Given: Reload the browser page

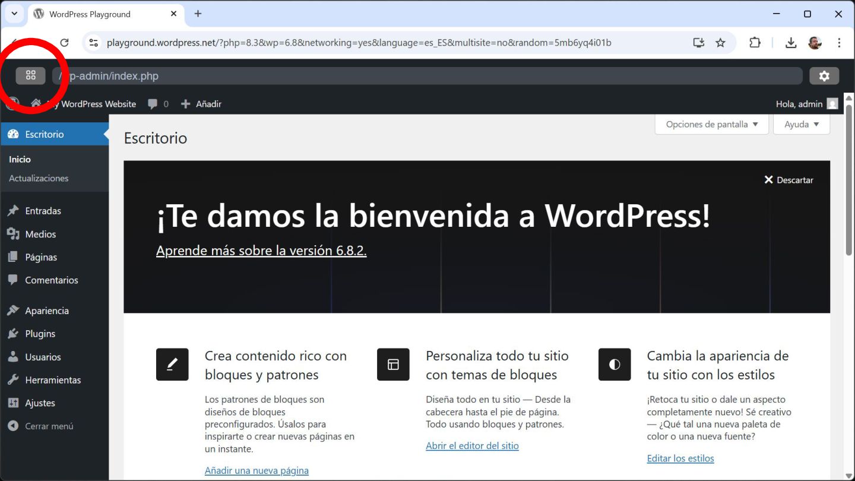Looking at the screenshot, I should coord(64,43).
